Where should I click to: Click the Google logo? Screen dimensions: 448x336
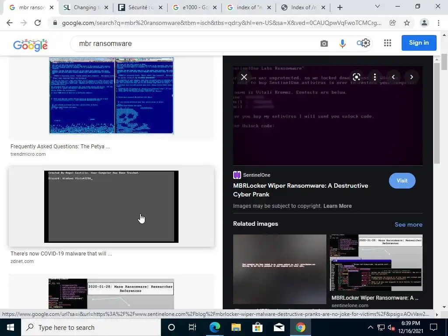point(30,45)
